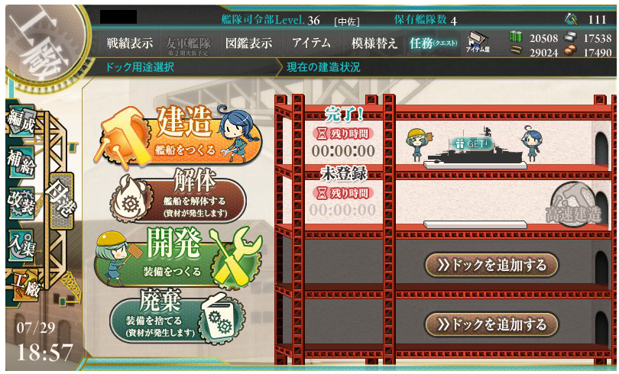Return to 母港 home port icon
The height and width of the screenshot is (374, 619).
click(x=61, y=201)
